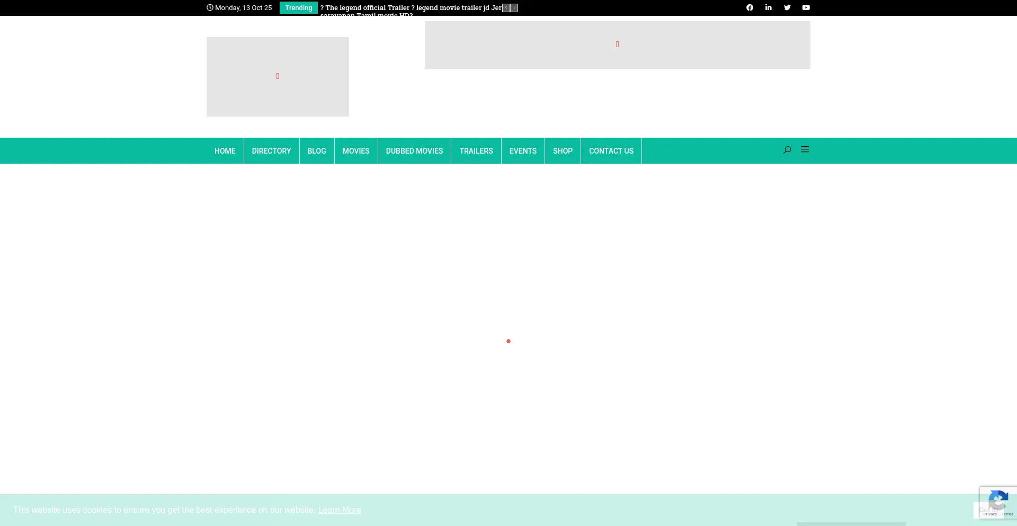Viewport: 1017px width, 526px height.
Task: Go to the Home menu item
Action: (225, 151)
